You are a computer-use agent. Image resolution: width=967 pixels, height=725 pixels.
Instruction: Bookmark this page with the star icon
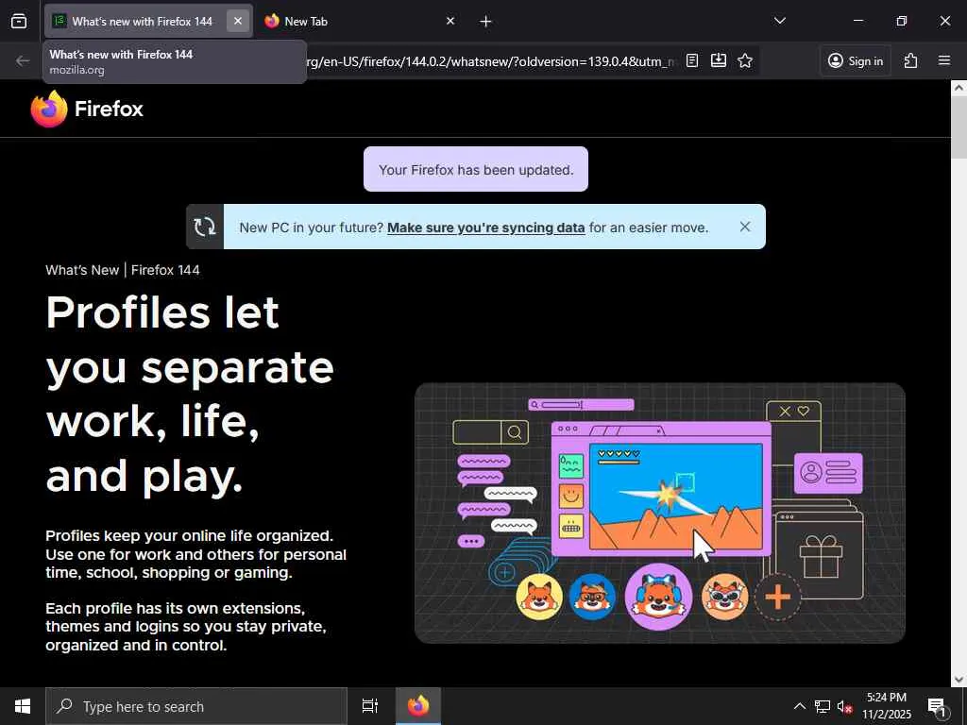coord(745,60)
